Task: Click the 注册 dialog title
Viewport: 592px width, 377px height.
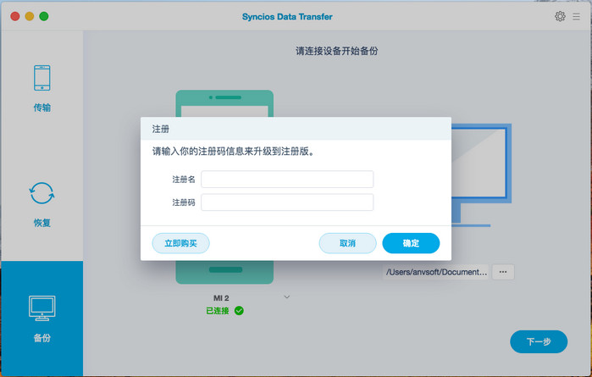Action: click(x=160, y=129)
